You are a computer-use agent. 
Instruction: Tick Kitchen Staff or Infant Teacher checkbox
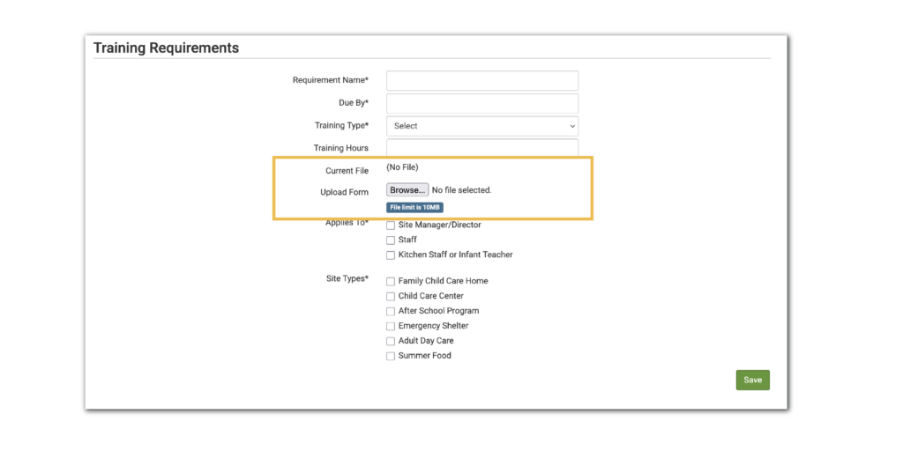tap(391, 255)
